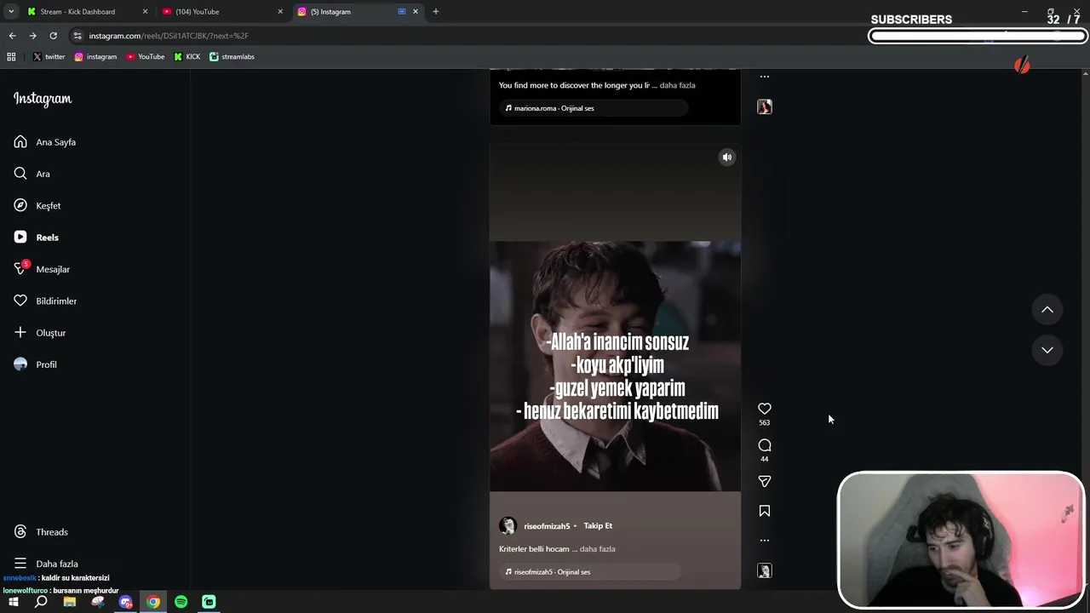The image size is (1090, 613).
Task: Click the playing reel video
Action: [x=615, y=366]
